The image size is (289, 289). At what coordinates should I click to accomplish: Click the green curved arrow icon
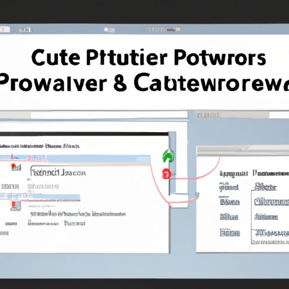(x=168, y=156)
